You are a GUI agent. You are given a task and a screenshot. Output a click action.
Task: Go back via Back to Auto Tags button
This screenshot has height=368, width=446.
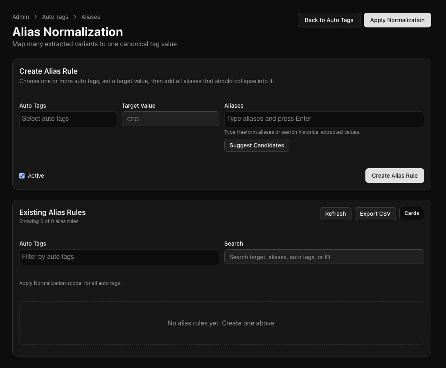pyautogui.click(x=329, y=20)
